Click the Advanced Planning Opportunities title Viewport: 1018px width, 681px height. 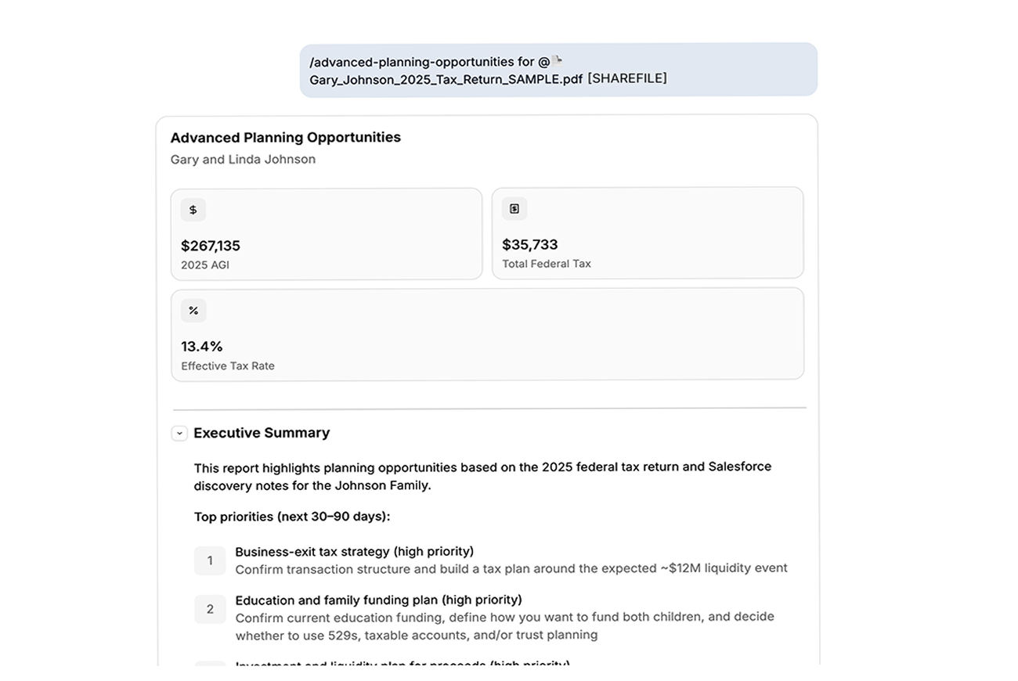286,137
